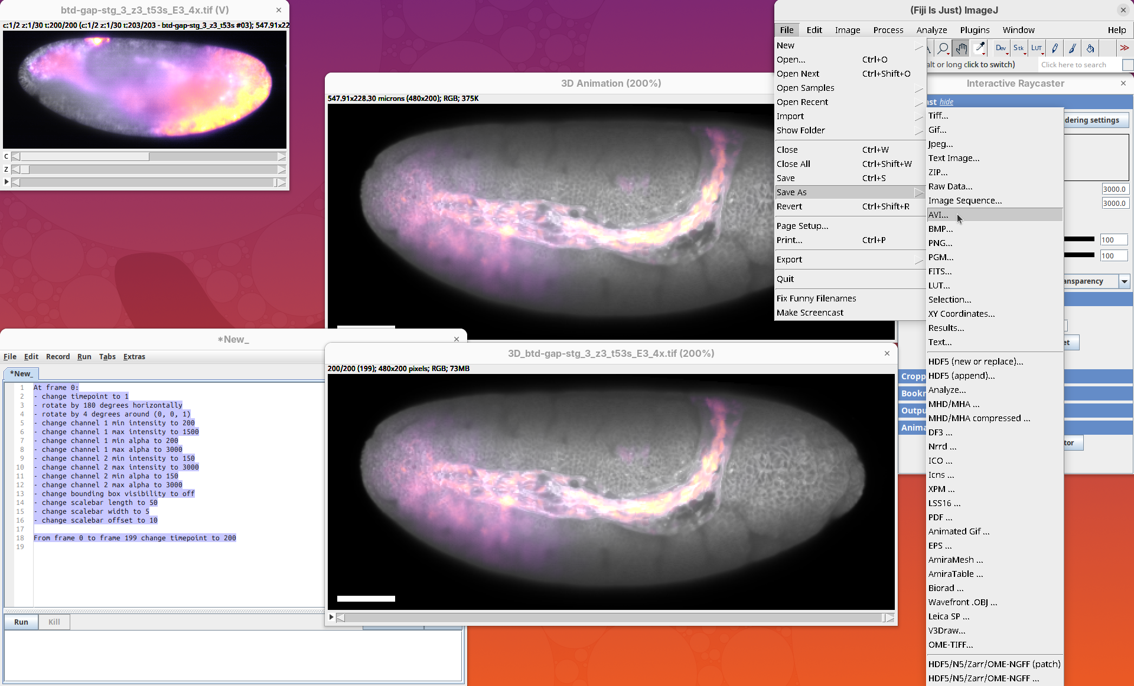Click the color picker eyedropper tool
Screen dimensions: 1134x686
click(980, 48)
